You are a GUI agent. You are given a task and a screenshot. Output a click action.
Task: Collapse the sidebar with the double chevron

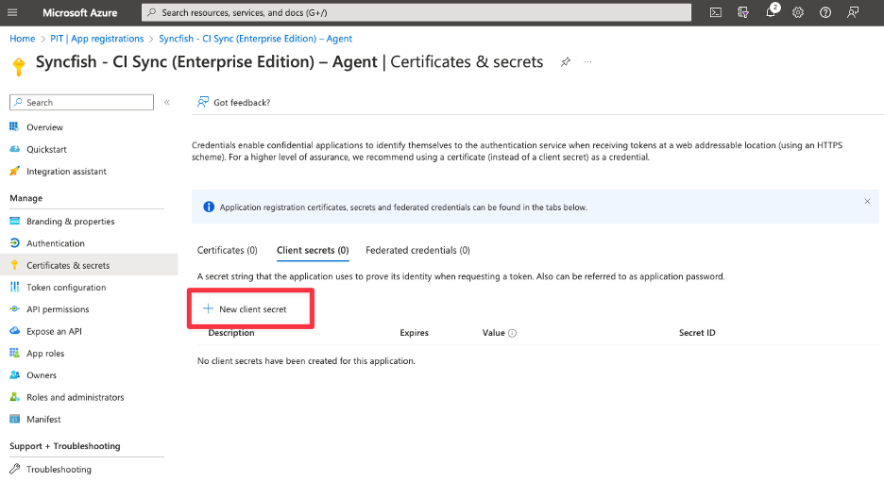[167, 103]
